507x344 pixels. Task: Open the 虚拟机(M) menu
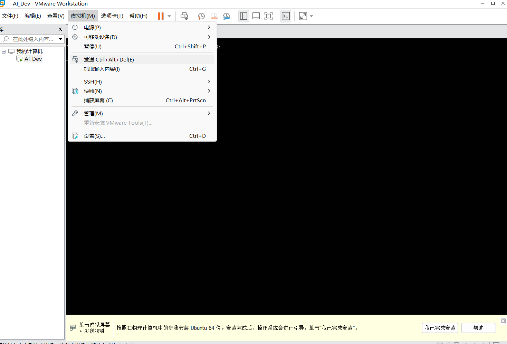pos(83,16)
